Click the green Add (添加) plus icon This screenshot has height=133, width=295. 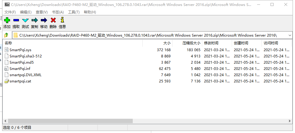(x=7, y=20)
